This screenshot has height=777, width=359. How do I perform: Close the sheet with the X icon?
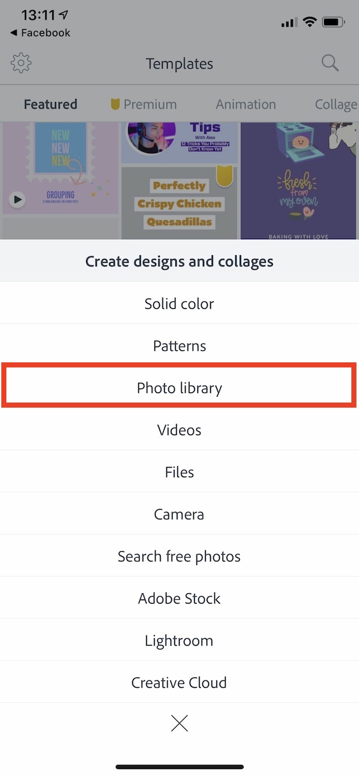pyautogui.click(x=179, y=723)
